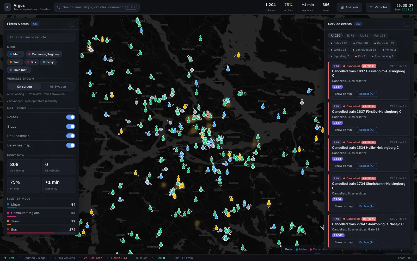The image size is (417, 261).
Task: Filter events by Works 16
Action: (x=338, y=50)
